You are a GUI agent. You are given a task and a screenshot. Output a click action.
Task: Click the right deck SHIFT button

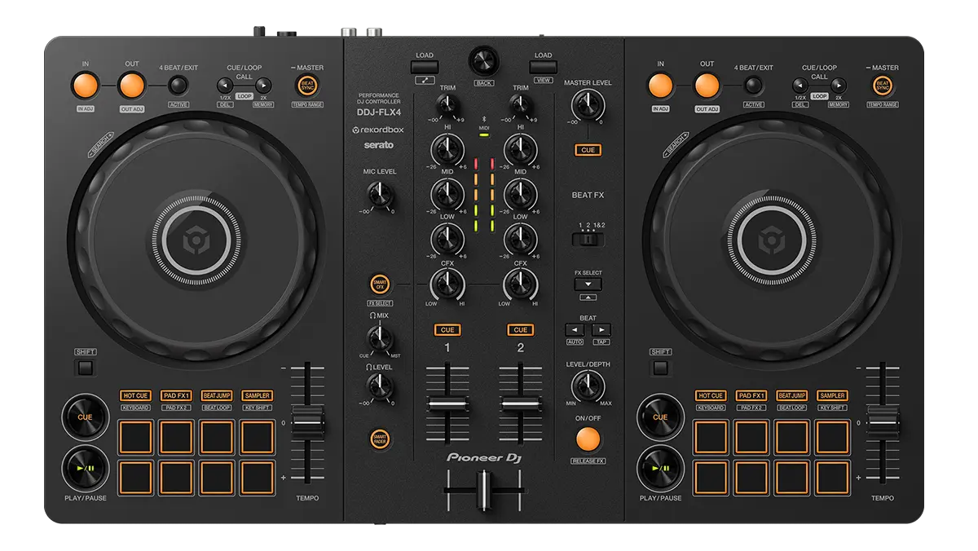click(661, 368)
